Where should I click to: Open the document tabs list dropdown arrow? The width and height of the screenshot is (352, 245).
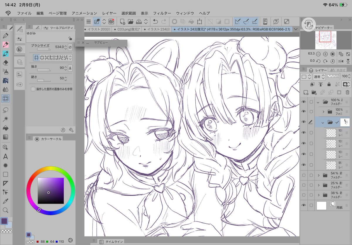point(296,29)
